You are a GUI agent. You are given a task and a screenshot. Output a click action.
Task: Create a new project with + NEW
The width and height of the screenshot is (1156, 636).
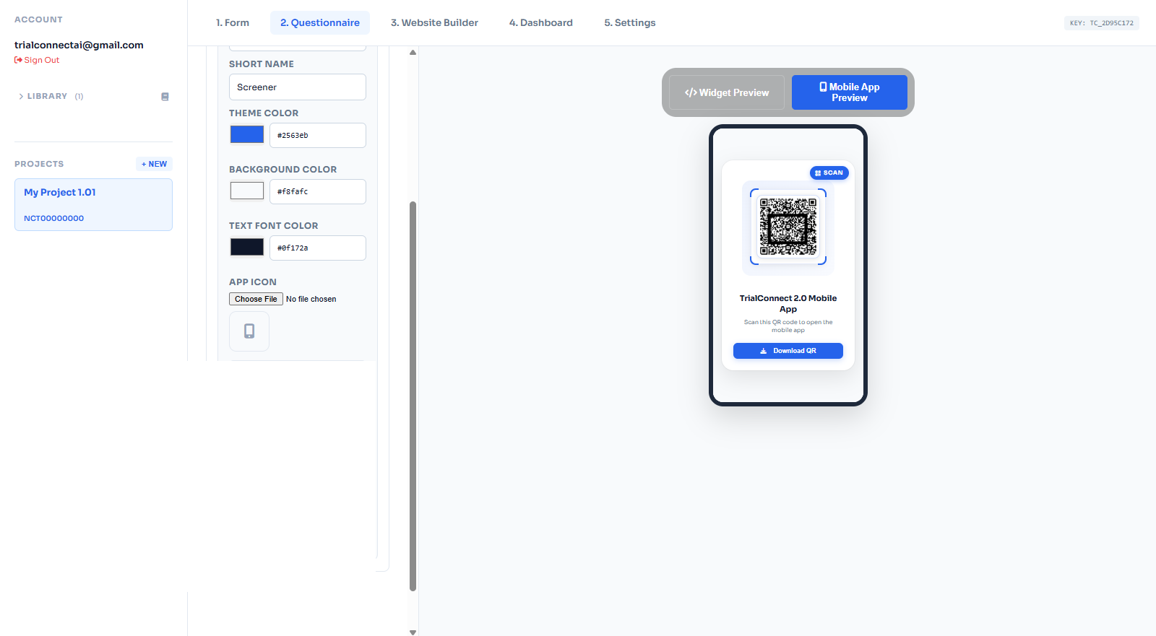pyautogui.click(x=154, y=164)
